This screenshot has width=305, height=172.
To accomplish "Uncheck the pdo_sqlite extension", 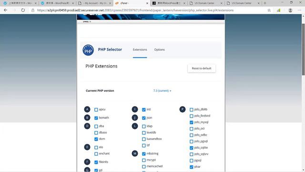I will click(192, 148).
